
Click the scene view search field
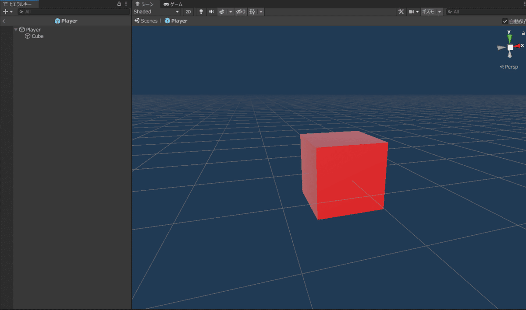(486, 12)
